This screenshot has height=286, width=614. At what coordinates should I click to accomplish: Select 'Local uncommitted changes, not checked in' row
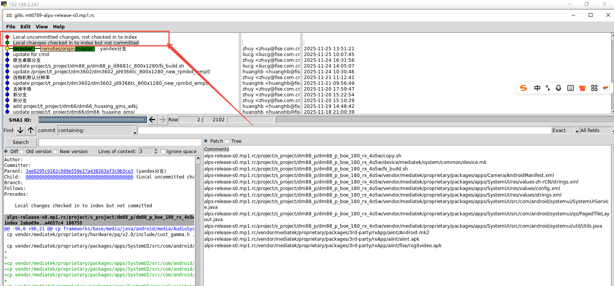[75, 37]
